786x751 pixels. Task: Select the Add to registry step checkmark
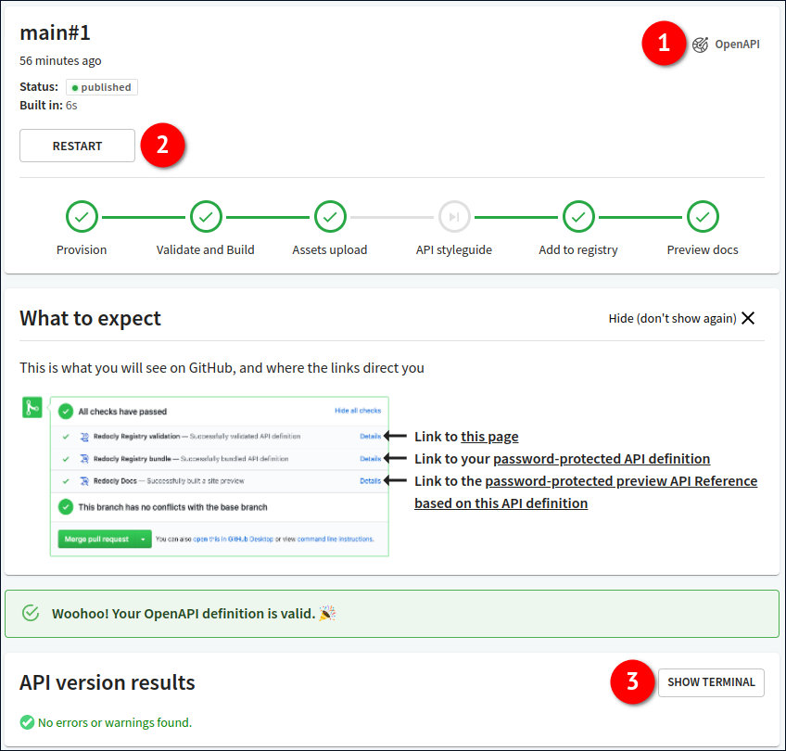pyautogui.click(x=578, y=217)
